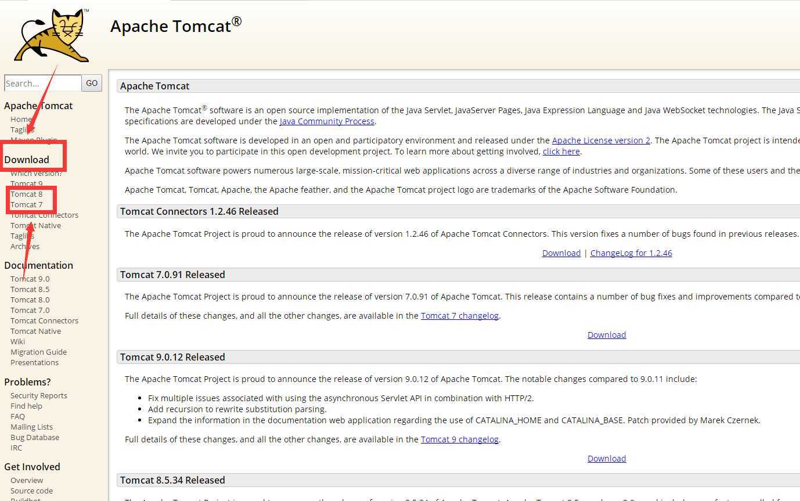The width and height of the screenshot is (800, 501).
Task: Open Overview under Get Involved
Action: point(27,480)
